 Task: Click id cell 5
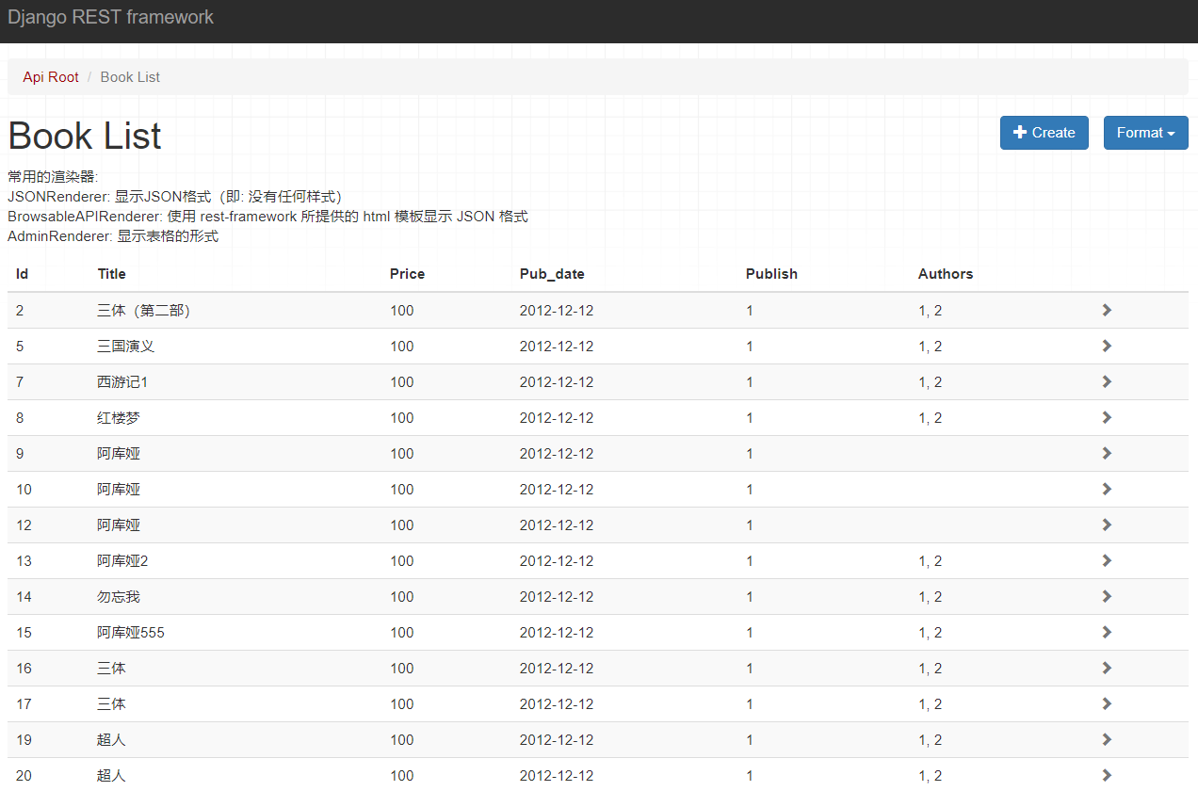[20, 347]
